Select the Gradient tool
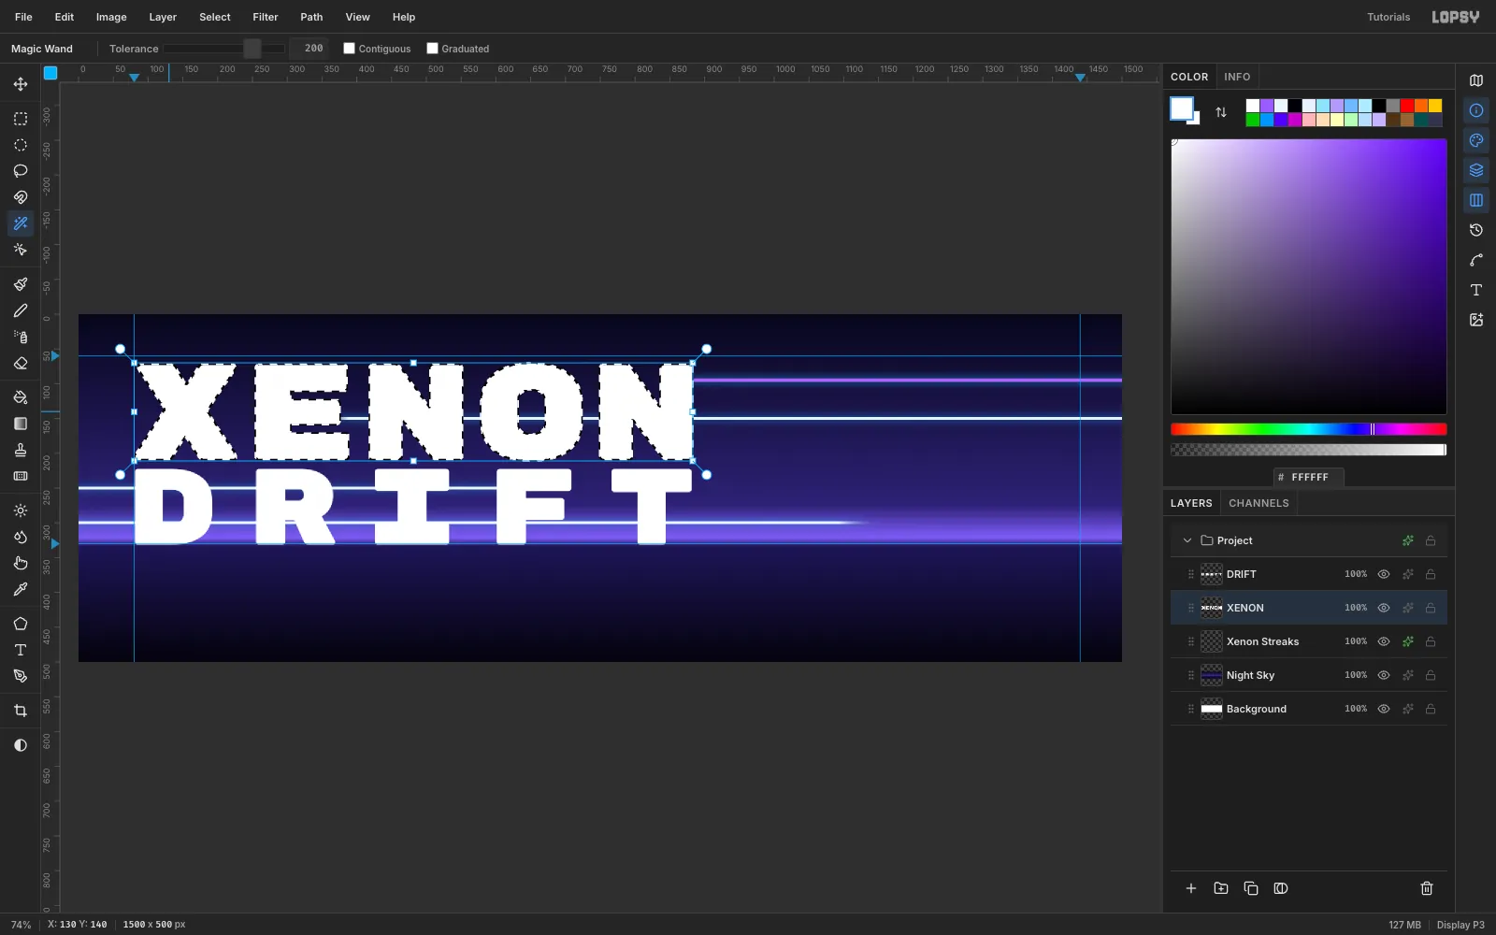1496x935 pixels. point(21,424)
